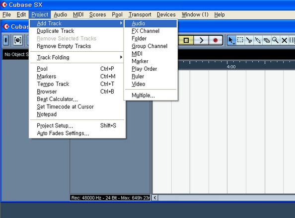Add a Folder track
The height and width of the screenshot is (218, 295).
[x=150, y=38]
